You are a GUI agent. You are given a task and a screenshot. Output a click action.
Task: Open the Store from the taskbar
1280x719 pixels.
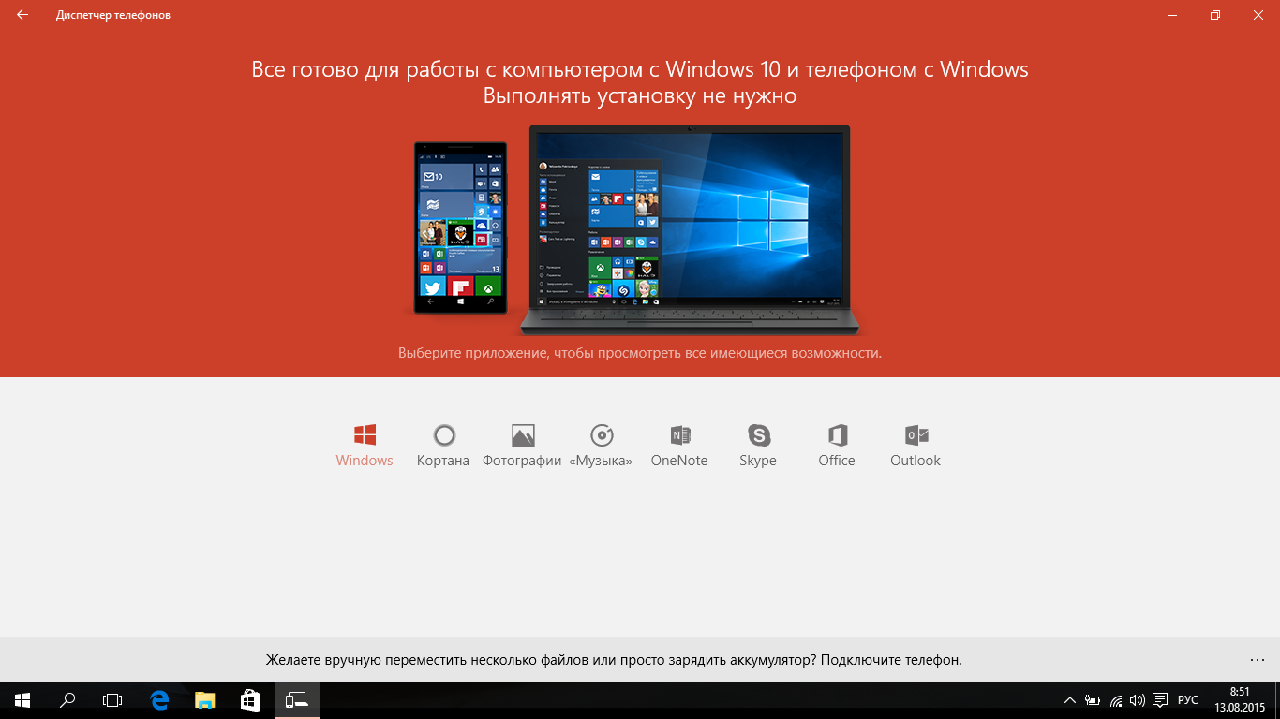pos(249,699)
